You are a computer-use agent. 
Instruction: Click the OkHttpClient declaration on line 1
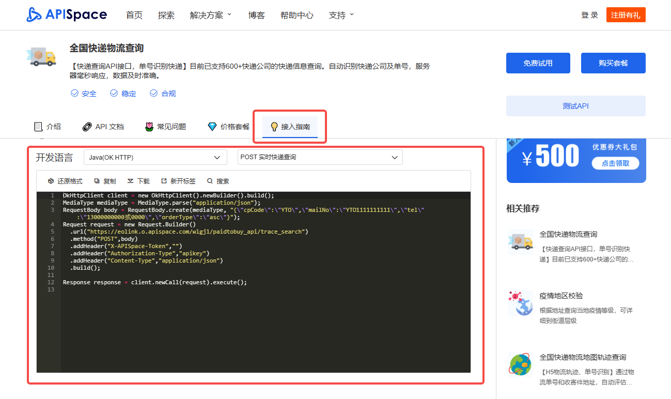tap(168, 196)
